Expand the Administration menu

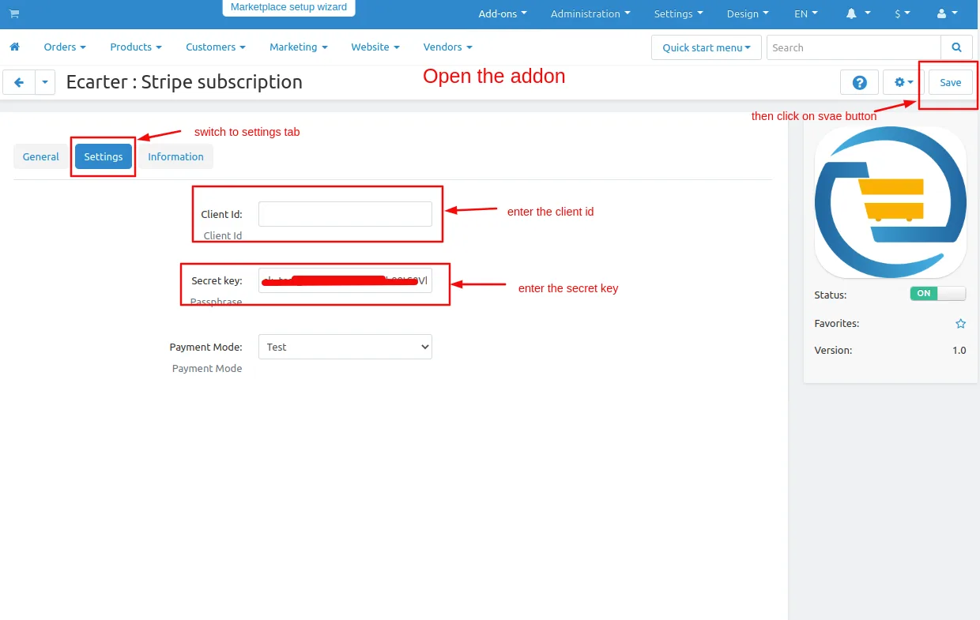pyautogui.click(x=590, y=13)
